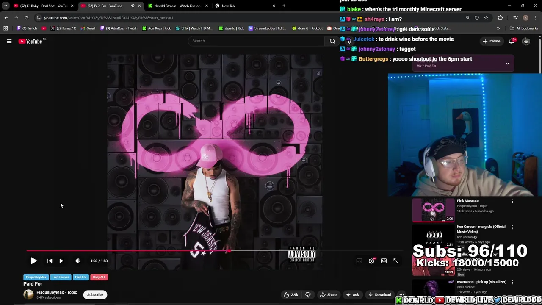
Task: Open the dewrld - KickBot bookmark
Action: point(307,28)
